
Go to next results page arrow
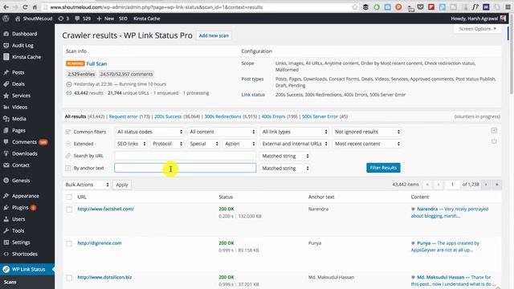[x=486, y=185]
